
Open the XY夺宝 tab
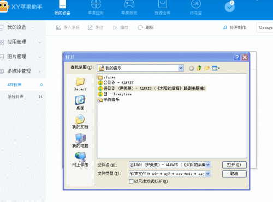pos(196,8)
